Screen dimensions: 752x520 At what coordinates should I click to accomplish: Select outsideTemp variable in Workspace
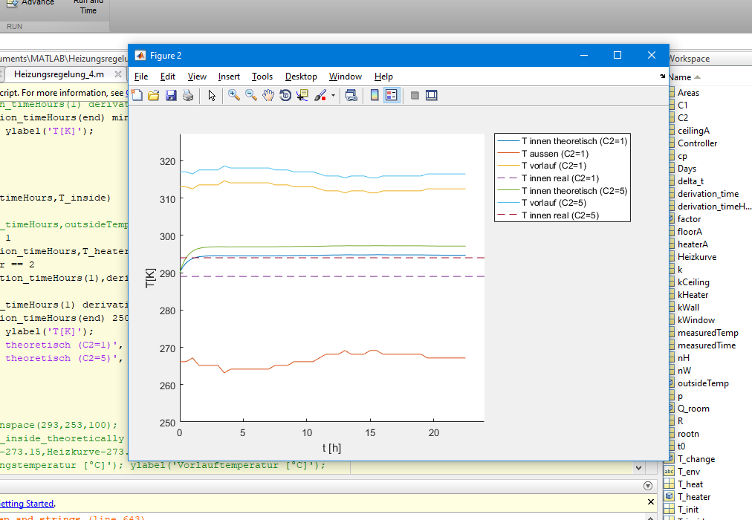[703, 383]
